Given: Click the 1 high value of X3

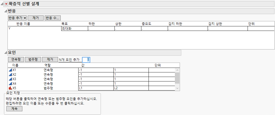Looking at the screenshot, I should 131,79.
